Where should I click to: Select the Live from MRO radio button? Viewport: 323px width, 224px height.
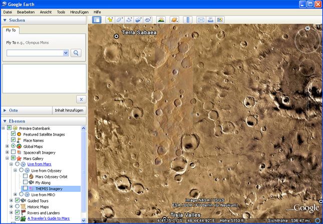pyautogui.click(x=21, y=194)
